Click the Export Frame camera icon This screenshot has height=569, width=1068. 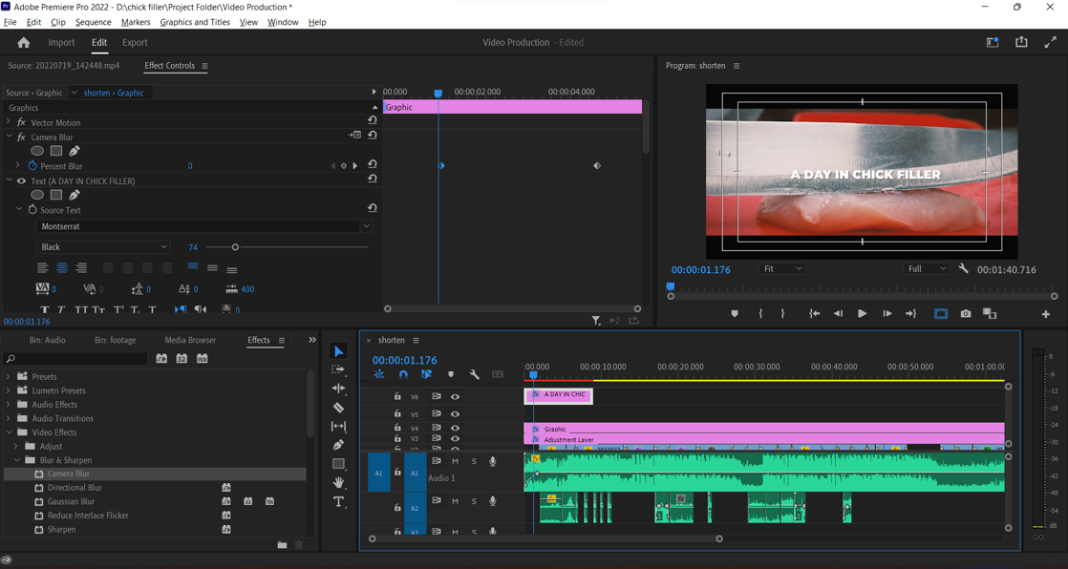[966, 314]
